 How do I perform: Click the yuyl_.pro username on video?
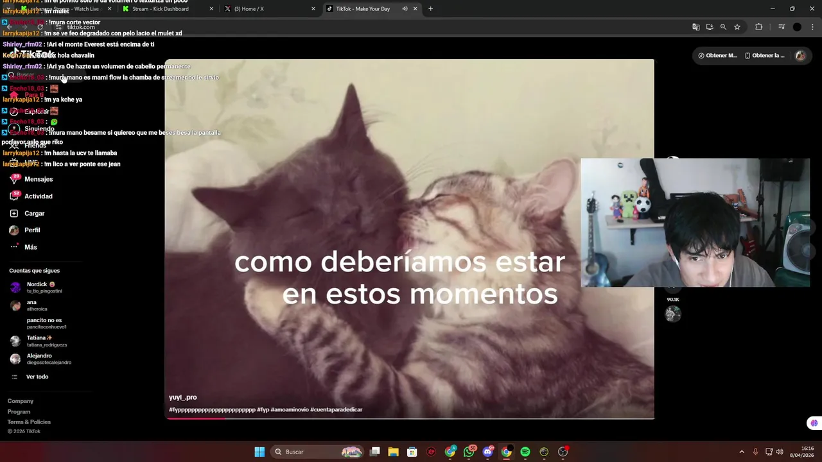[183, 397]
